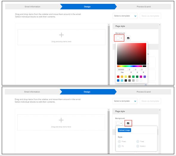Select the Stretch style radio button
This screenshot has height=156, width=176.
pyautogui.click(x=138, y=146)
